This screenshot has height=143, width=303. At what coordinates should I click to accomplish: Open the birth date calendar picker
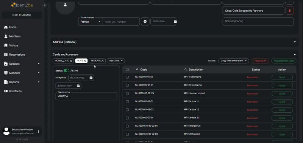pos(175,22)
